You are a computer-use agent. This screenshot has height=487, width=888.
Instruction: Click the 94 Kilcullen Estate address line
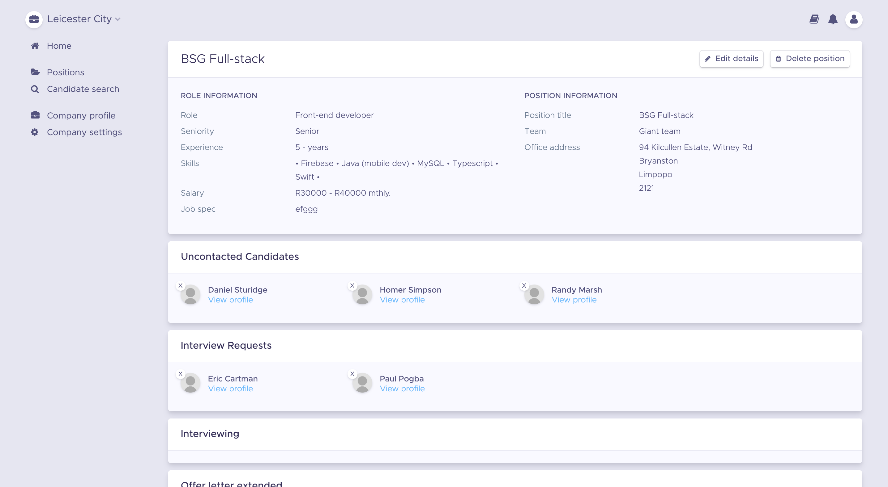click(695, 147)
